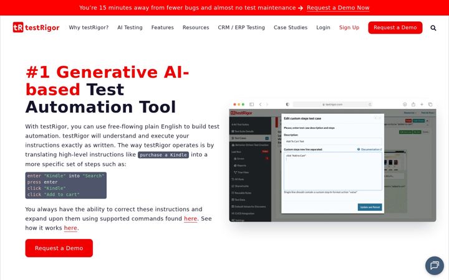Click the search magnifier icon in header
This screenshot has width=449, height=280.
[433, 28]
